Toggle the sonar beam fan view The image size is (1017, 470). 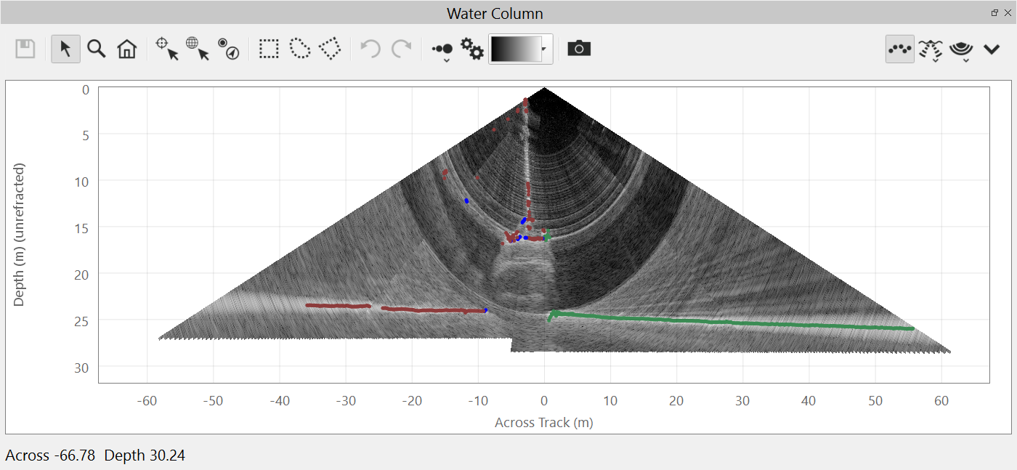click(931, 49)
